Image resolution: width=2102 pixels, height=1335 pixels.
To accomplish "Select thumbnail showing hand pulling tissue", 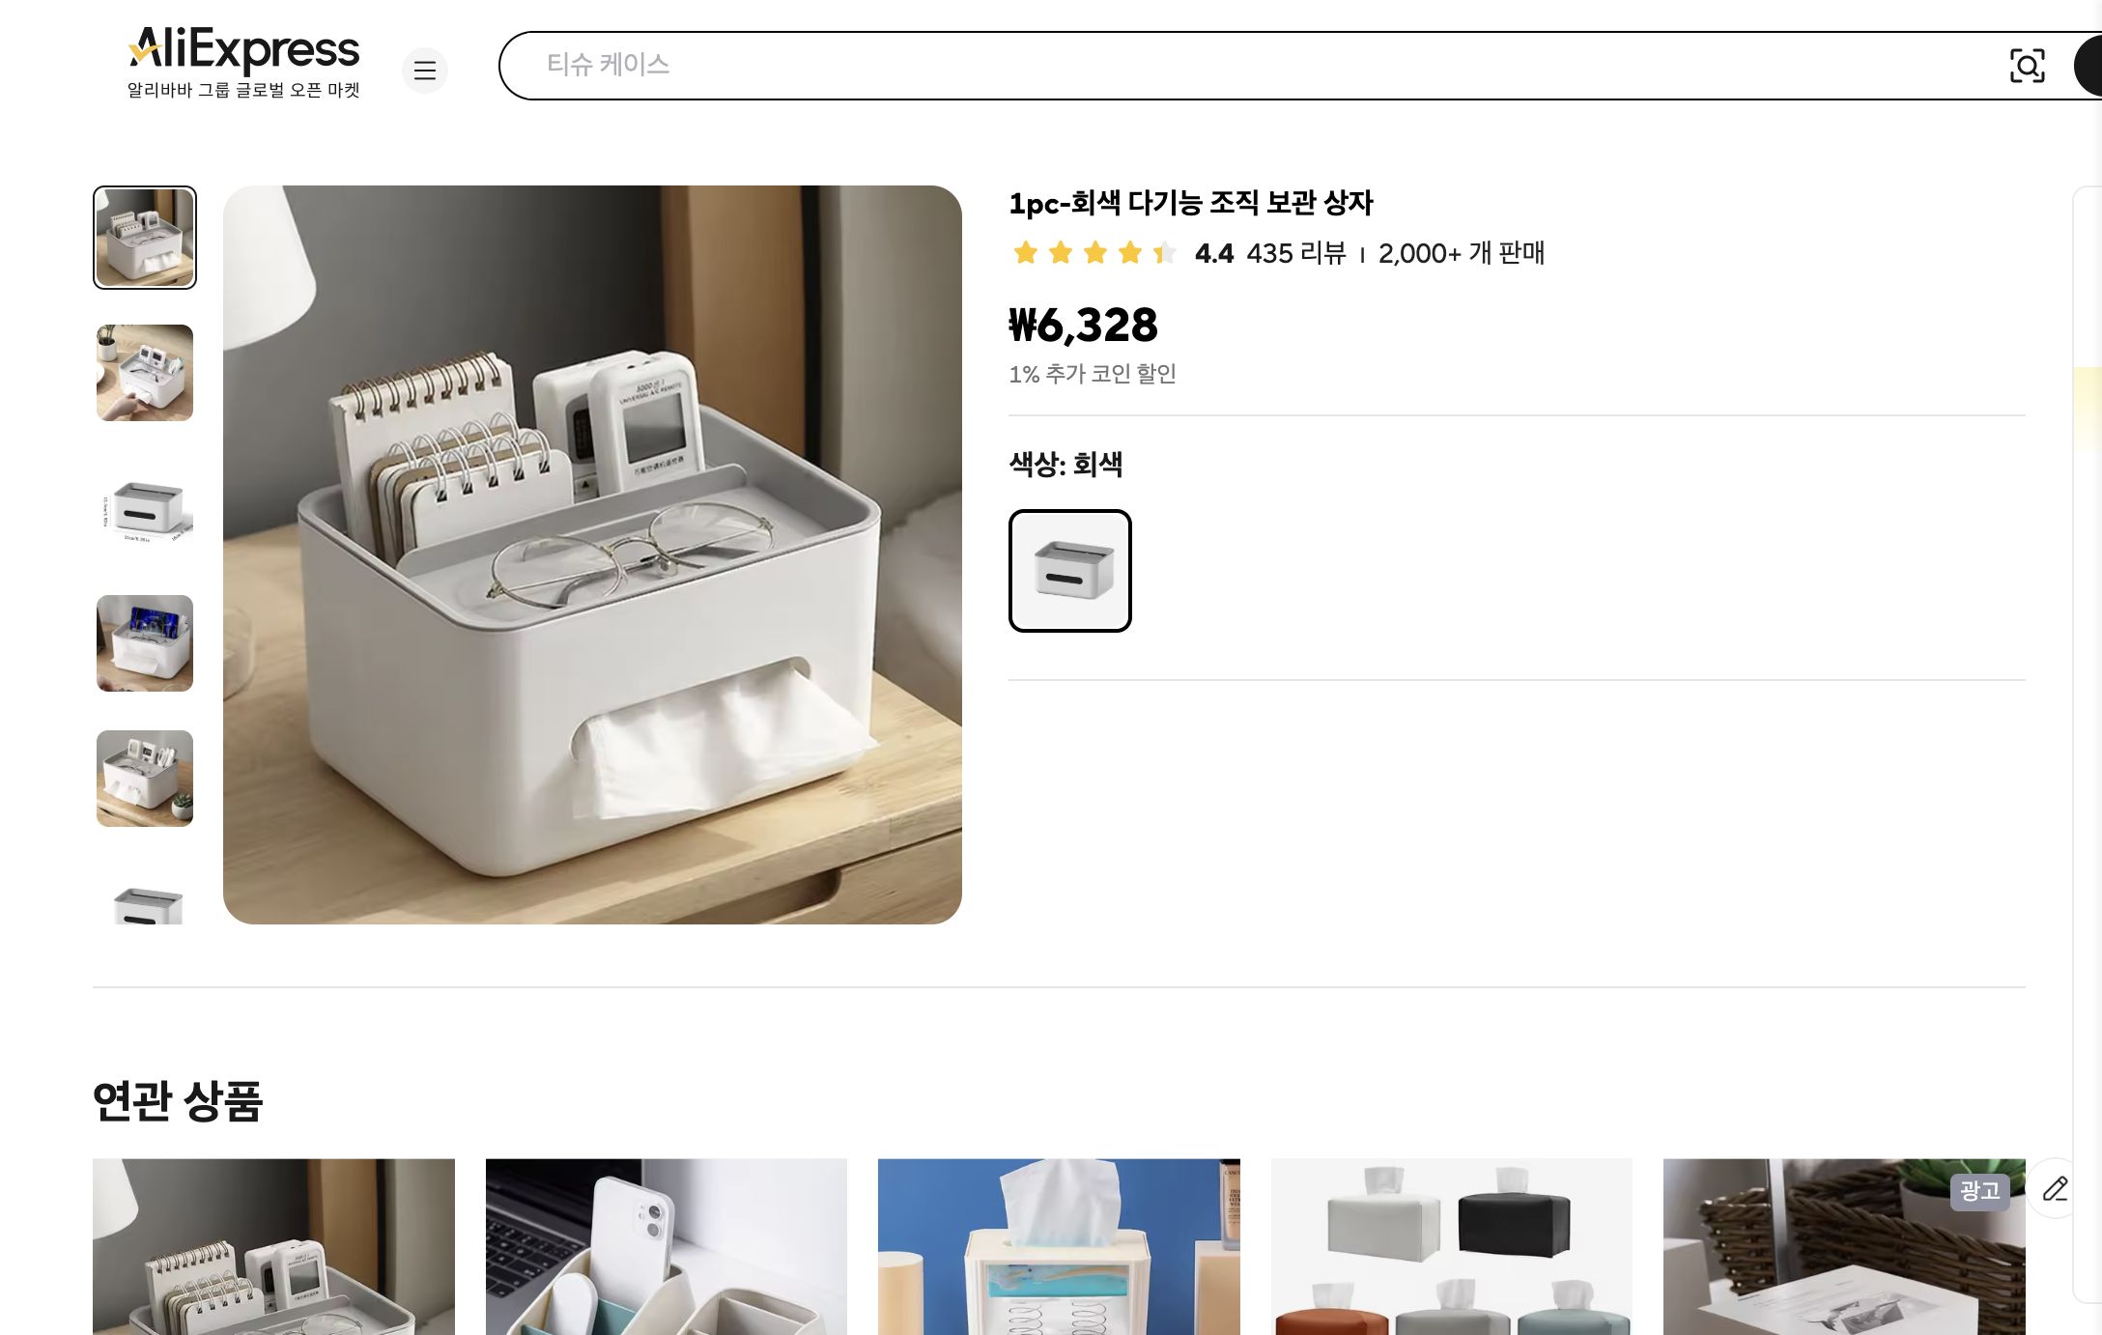I will coord(145,373).
